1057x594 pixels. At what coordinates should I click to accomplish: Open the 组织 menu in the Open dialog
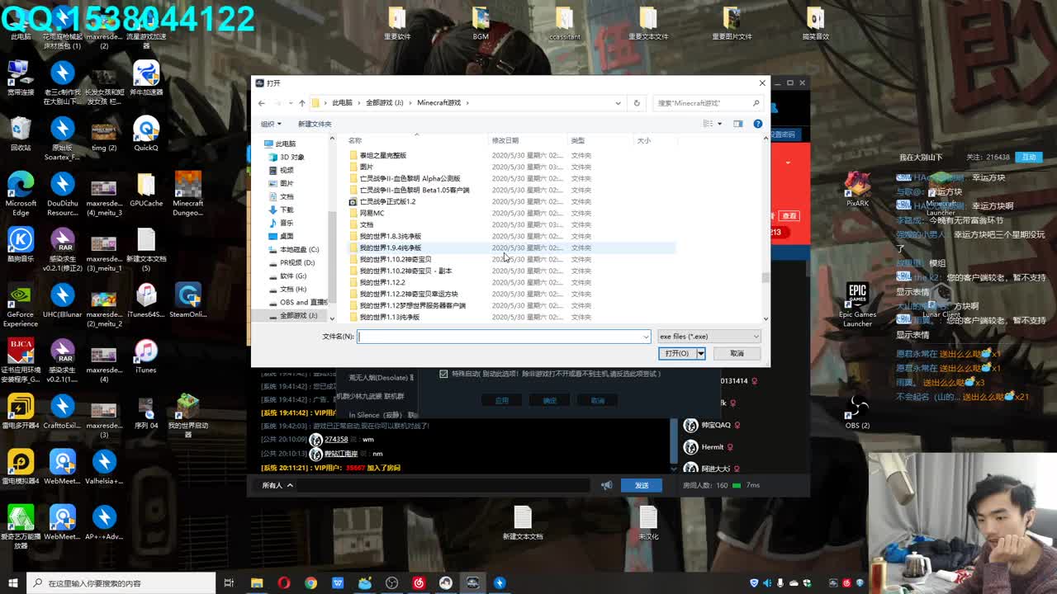[x=270, y=122]
